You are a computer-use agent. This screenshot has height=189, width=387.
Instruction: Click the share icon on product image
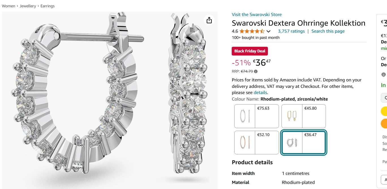[x=209, y=20]
